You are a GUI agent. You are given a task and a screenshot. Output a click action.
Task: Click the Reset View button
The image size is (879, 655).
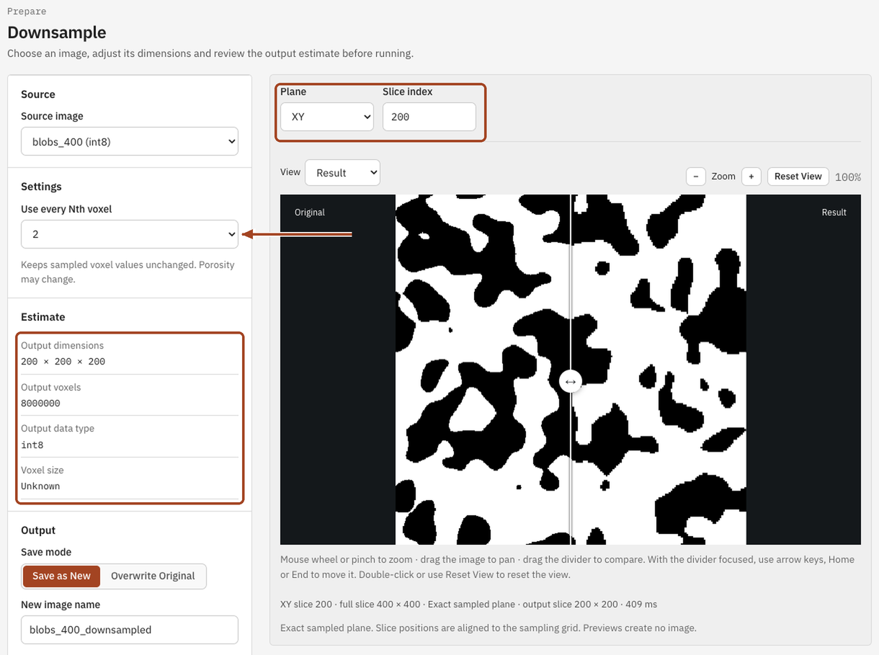[798, 177]
